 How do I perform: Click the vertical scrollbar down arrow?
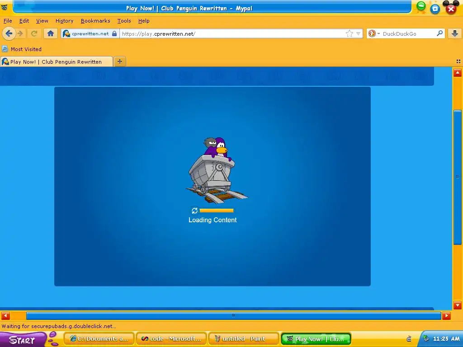pos(458,305)
